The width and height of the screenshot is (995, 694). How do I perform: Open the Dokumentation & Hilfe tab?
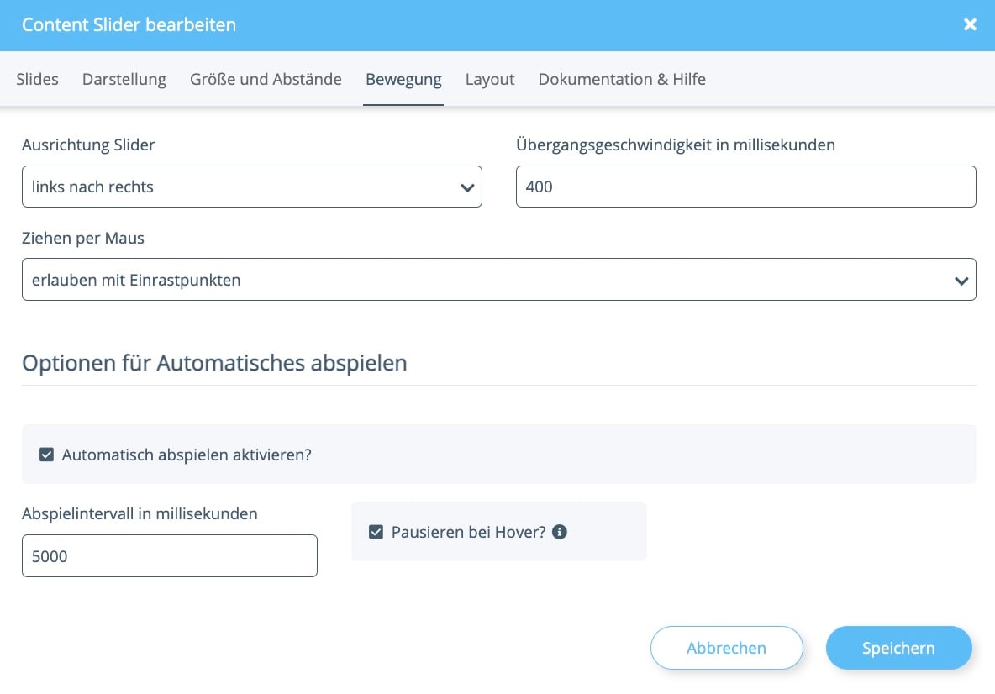point(622,79)
